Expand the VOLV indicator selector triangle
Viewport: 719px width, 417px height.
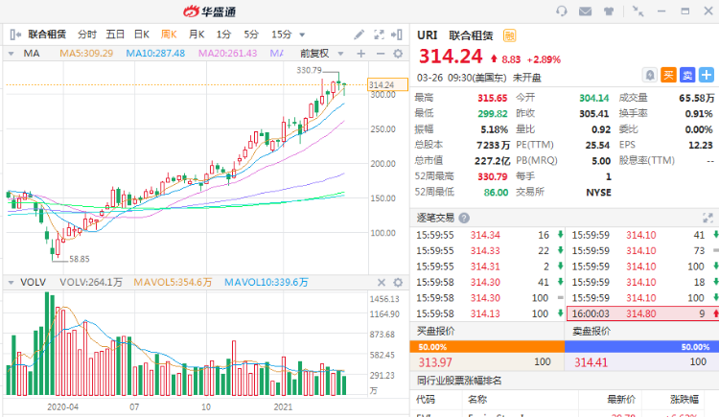[11, 283]
